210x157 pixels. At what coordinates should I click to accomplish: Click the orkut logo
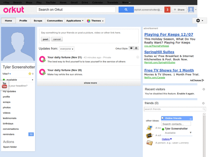[14, 10]
